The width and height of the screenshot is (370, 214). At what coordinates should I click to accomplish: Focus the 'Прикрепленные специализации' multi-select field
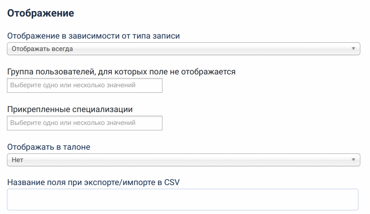[x=85, y=123]
